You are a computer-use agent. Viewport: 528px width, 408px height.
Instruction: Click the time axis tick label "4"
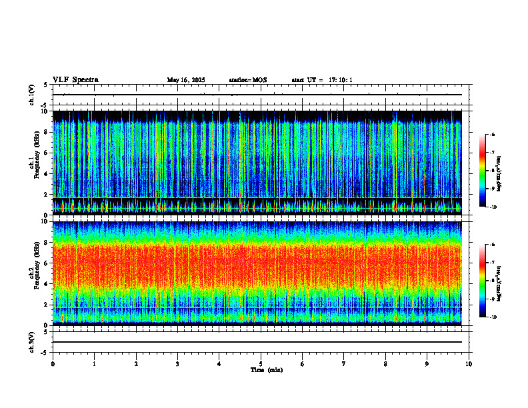219,364
